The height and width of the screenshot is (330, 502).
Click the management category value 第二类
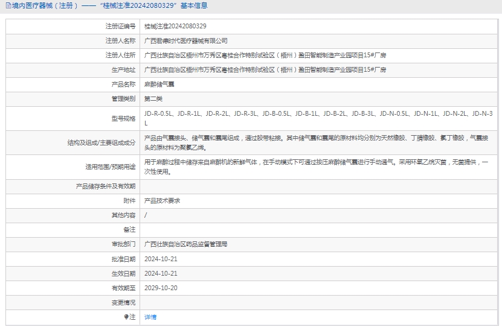153,99
